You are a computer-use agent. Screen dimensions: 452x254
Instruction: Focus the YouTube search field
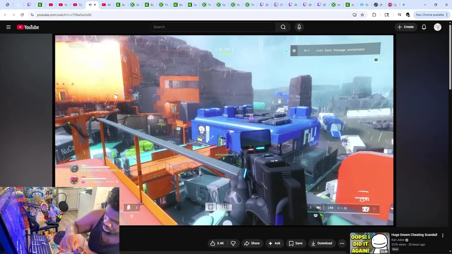click(x=213, y=27)
